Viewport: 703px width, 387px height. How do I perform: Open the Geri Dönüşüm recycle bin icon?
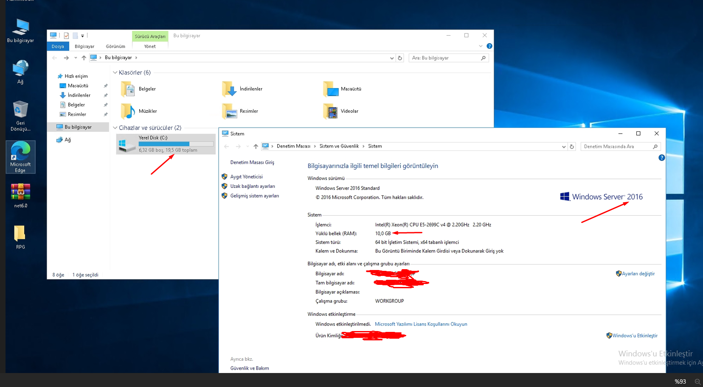click(20, 116)
